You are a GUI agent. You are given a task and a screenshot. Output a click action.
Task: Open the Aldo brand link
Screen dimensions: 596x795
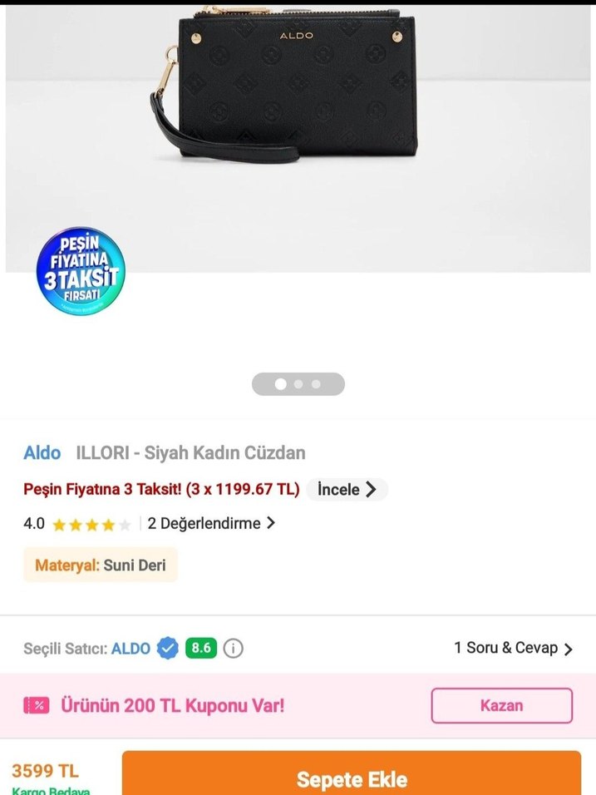click(42, 452)
